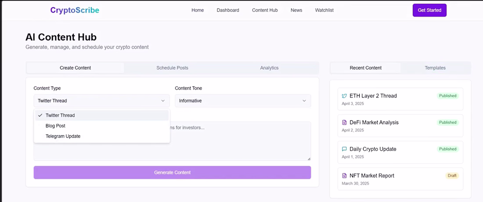Click the chat icon beside Daily Crypto Update
Viewport: 483px width, 202px height.
[x=344, y=149]
